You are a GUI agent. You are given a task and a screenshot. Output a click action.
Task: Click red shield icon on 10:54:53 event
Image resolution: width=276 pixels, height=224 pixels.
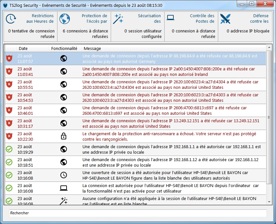coord(9,97)
